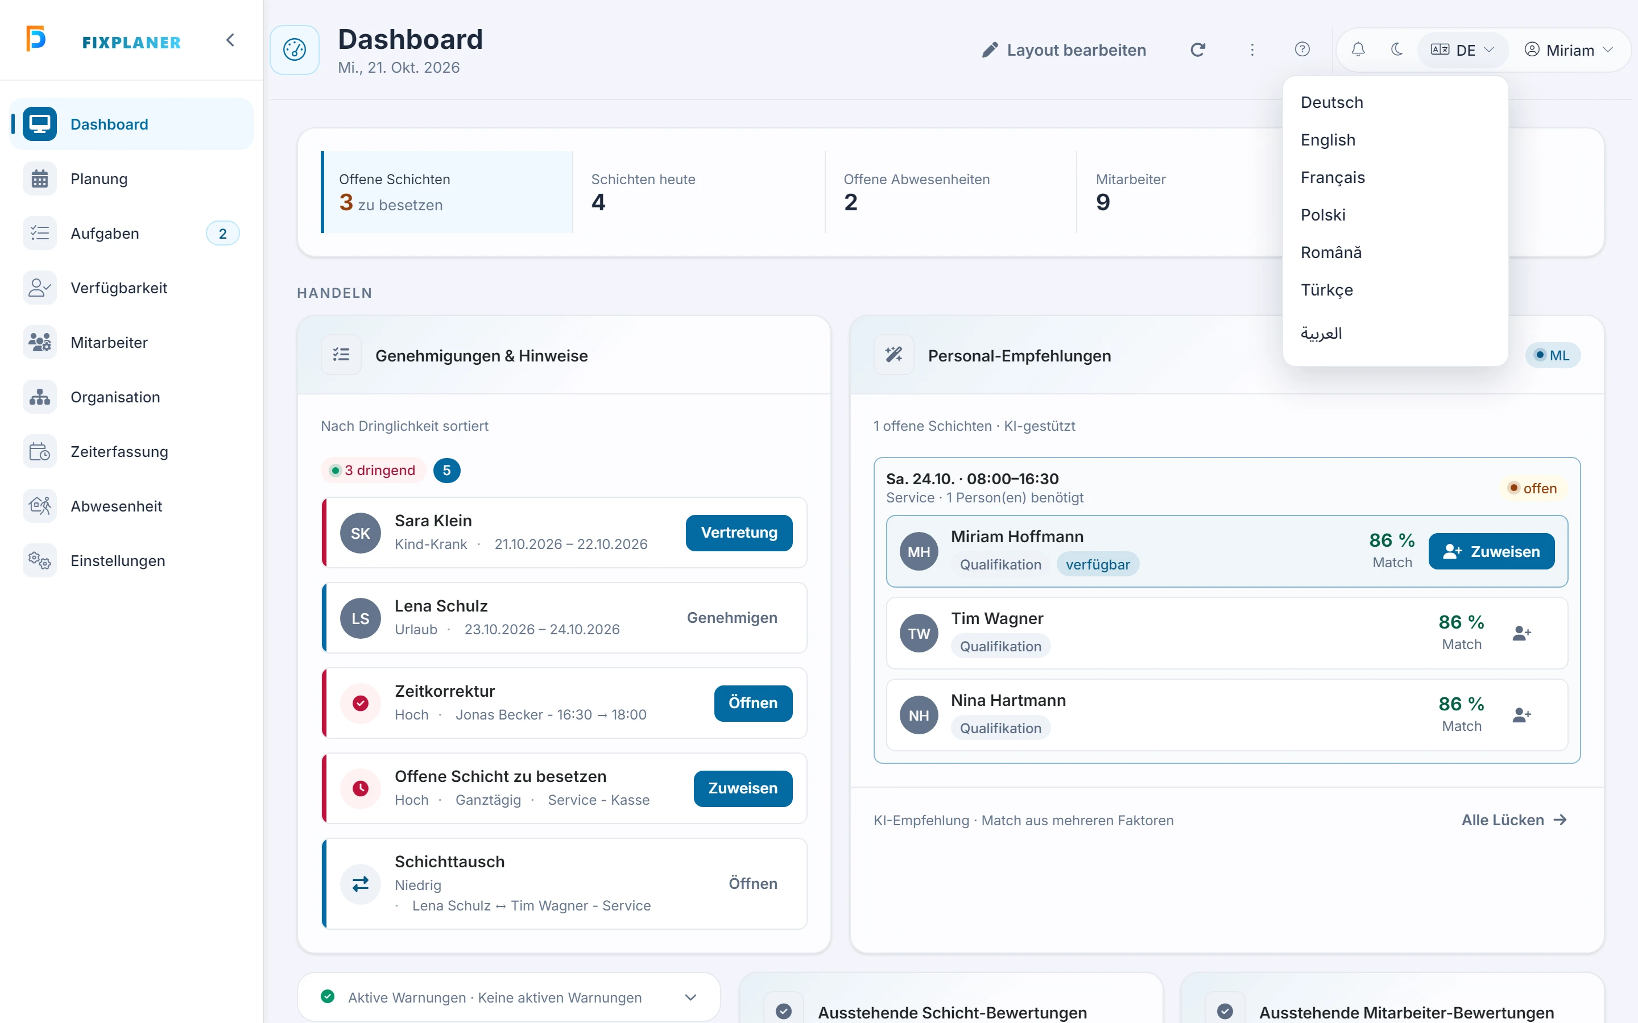Select Deutsch language

pyautogui.click(x=1395, y=103)
